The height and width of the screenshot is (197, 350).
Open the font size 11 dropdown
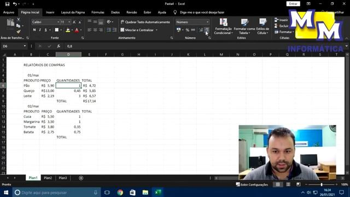tap(69, 22)
